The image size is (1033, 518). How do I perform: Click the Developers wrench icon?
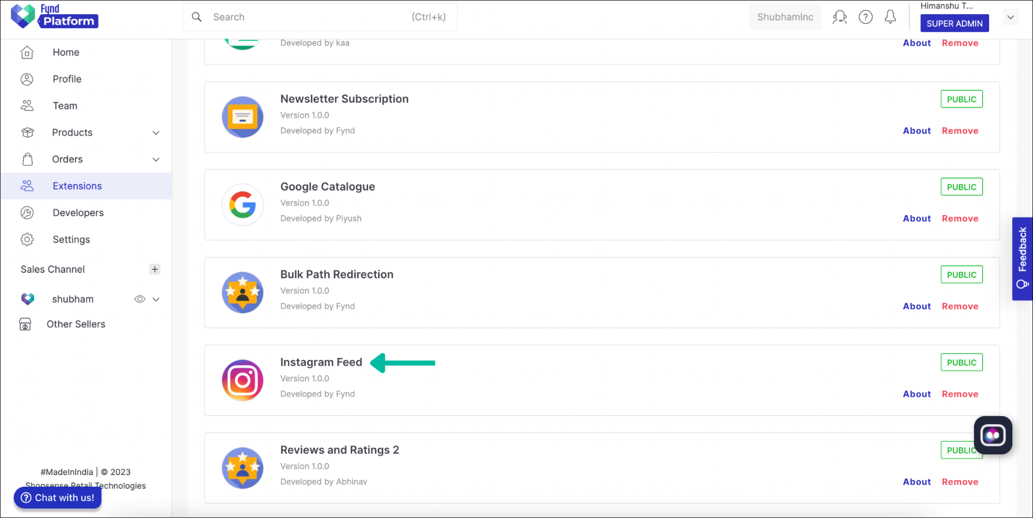click(27, 212)
